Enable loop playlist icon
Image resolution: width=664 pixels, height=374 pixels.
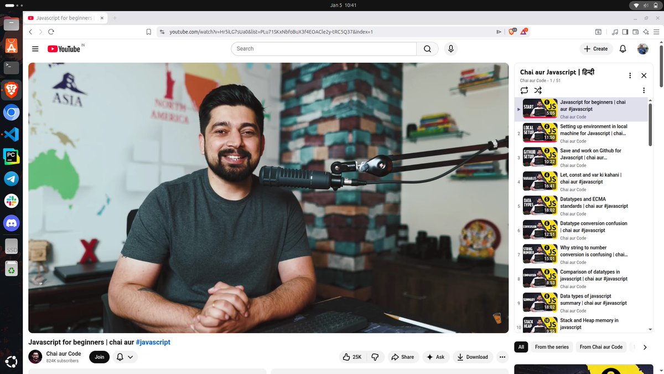524,90
